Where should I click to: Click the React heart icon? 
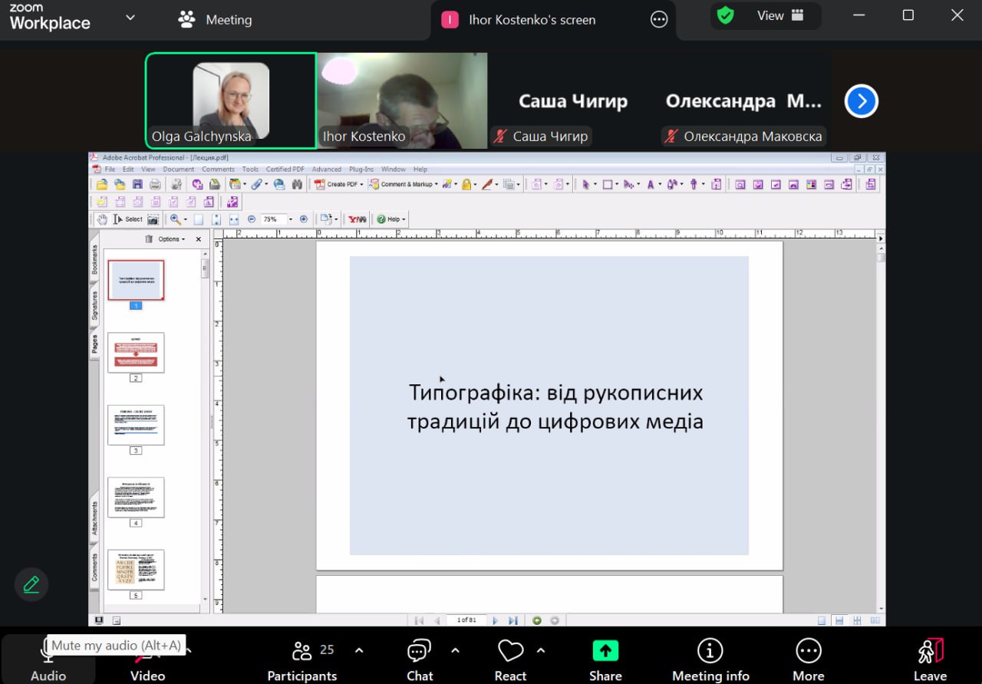point(510,652)
